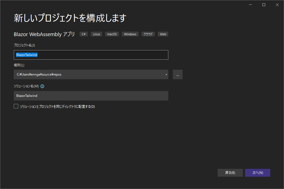The height and width of the screenshot is (189, 284).
Task: Maximize the dialog window
Action: click(x=264, y=4)
